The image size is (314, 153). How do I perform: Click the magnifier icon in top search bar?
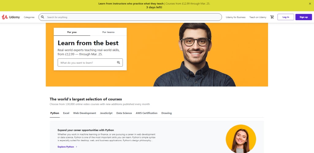pyautogui.click(x=42, y=17)
